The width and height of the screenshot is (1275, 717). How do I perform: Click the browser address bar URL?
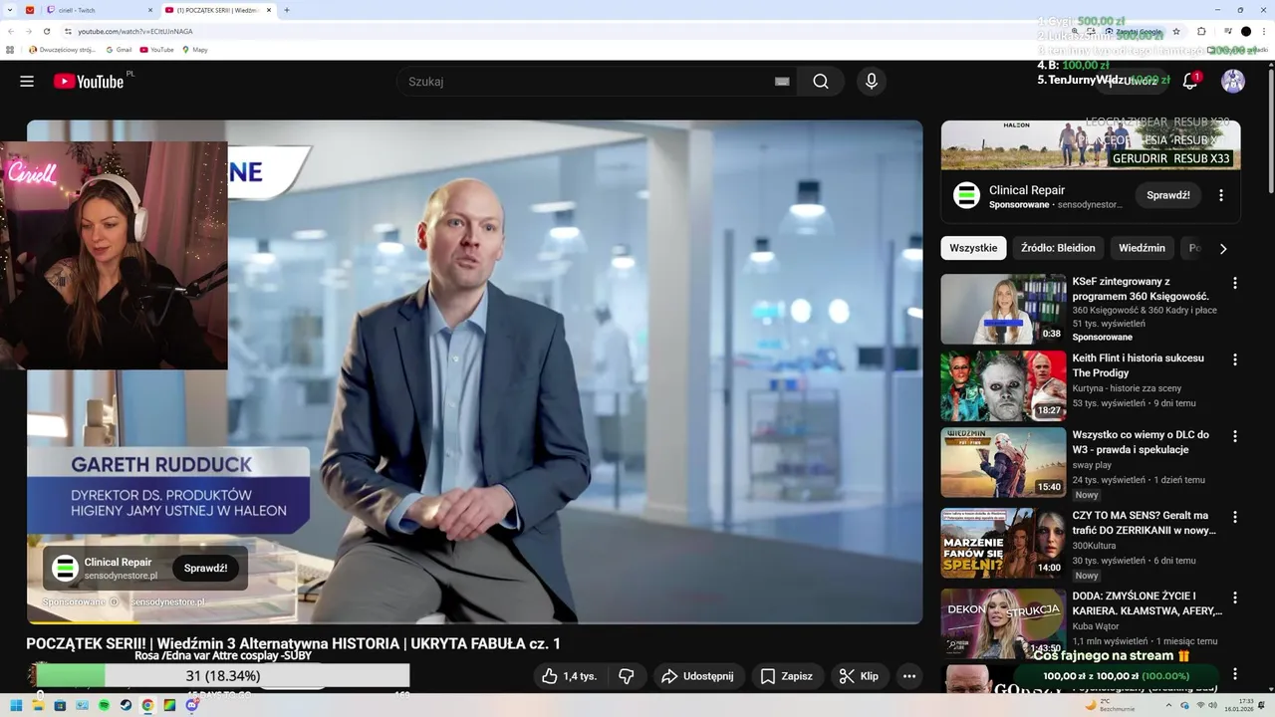click(x=135, y=31)
